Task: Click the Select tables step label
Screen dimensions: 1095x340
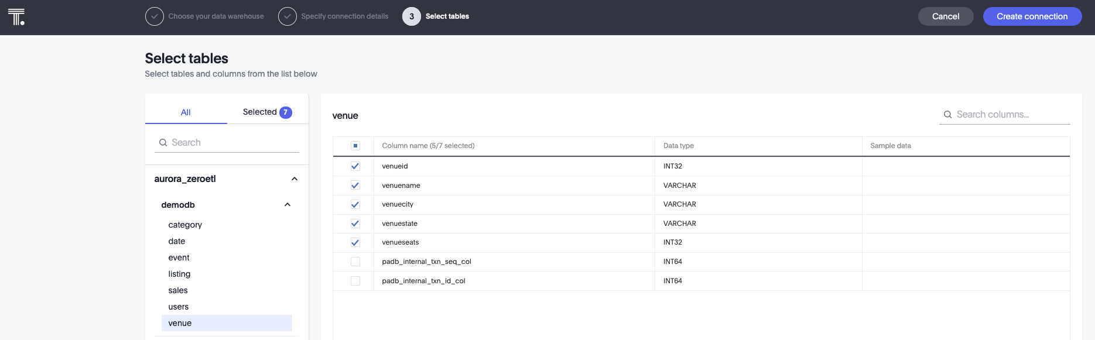Action: click(447, 16)
